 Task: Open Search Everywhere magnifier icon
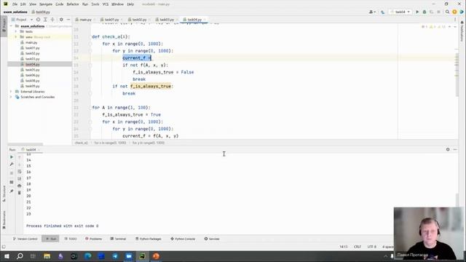tap(447, 12)
